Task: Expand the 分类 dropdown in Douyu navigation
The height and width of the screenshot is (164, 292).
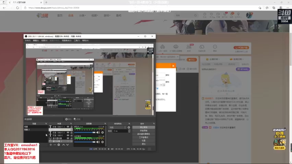Action: tap(82, 15)
